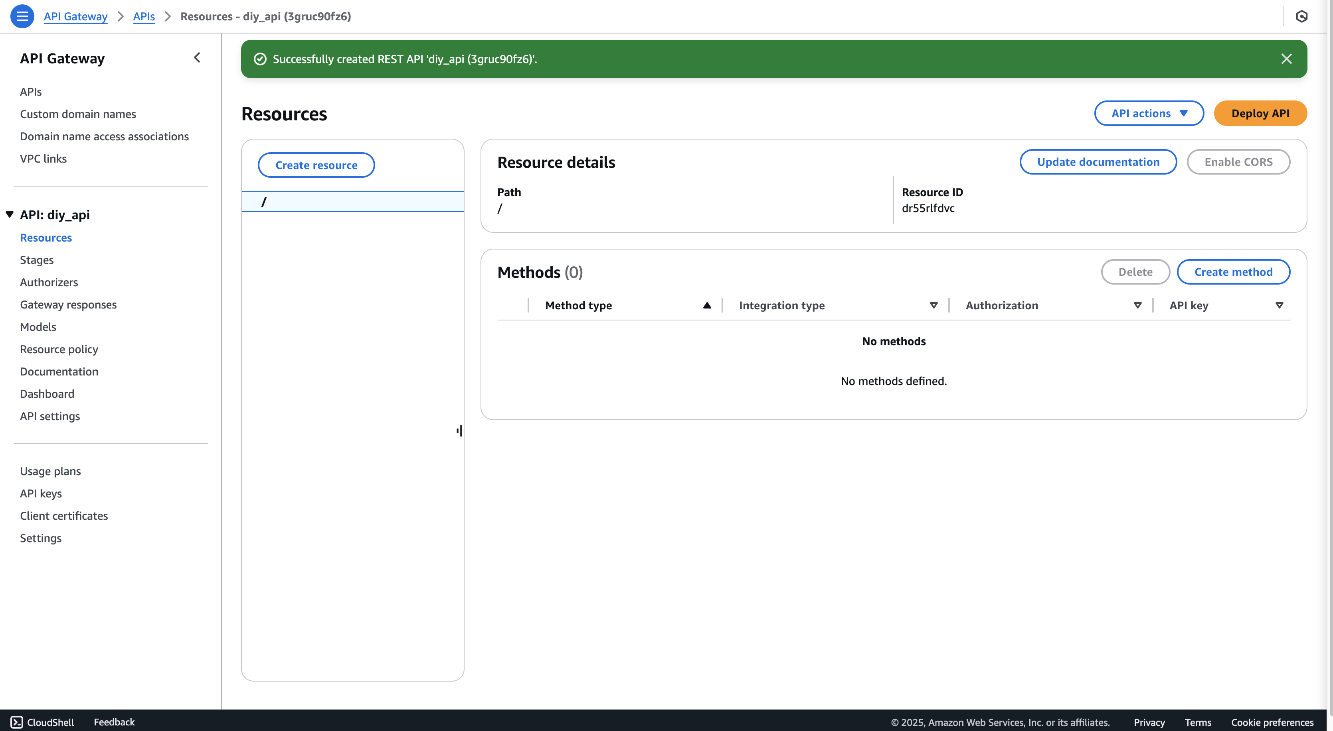Go to API Gateway breadcrumb link
The height and width of the screenshot is (731, 1333).
pos(75,16)
